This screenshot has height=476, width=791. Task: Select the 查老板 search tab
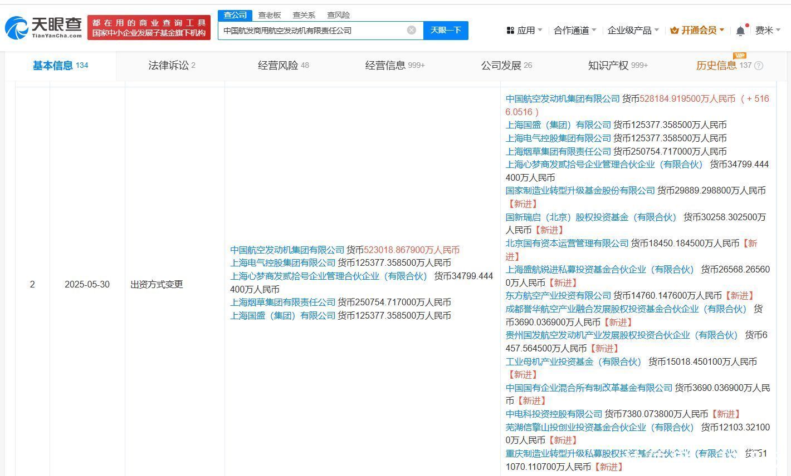point(270,15)
